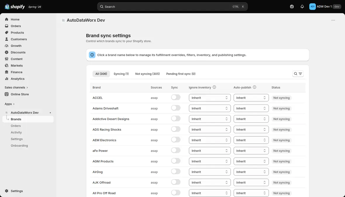Screen dimensions: 345x197
Task: Open the notifications bell
Action: tap(302, 7)
